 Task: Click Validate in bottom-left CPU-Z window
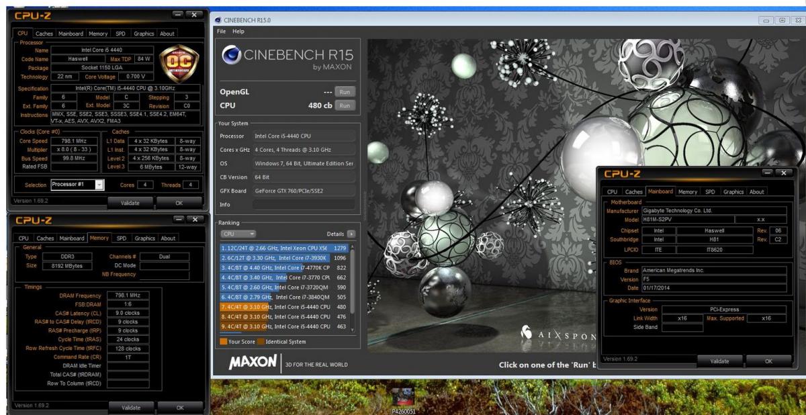(x=130, y=407)
